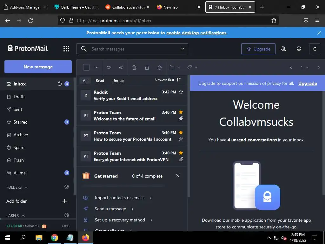Viewport: 325px width, 244px height.
Task: Unstar the How to secure ProtonMail email
Action: pyautogui.click(x=181, y=132)
